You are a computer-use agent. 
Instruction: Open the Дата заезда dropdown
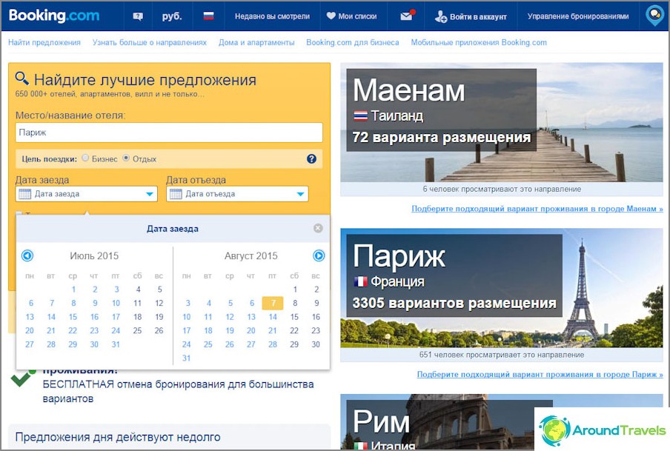click(x=86, y=194)
